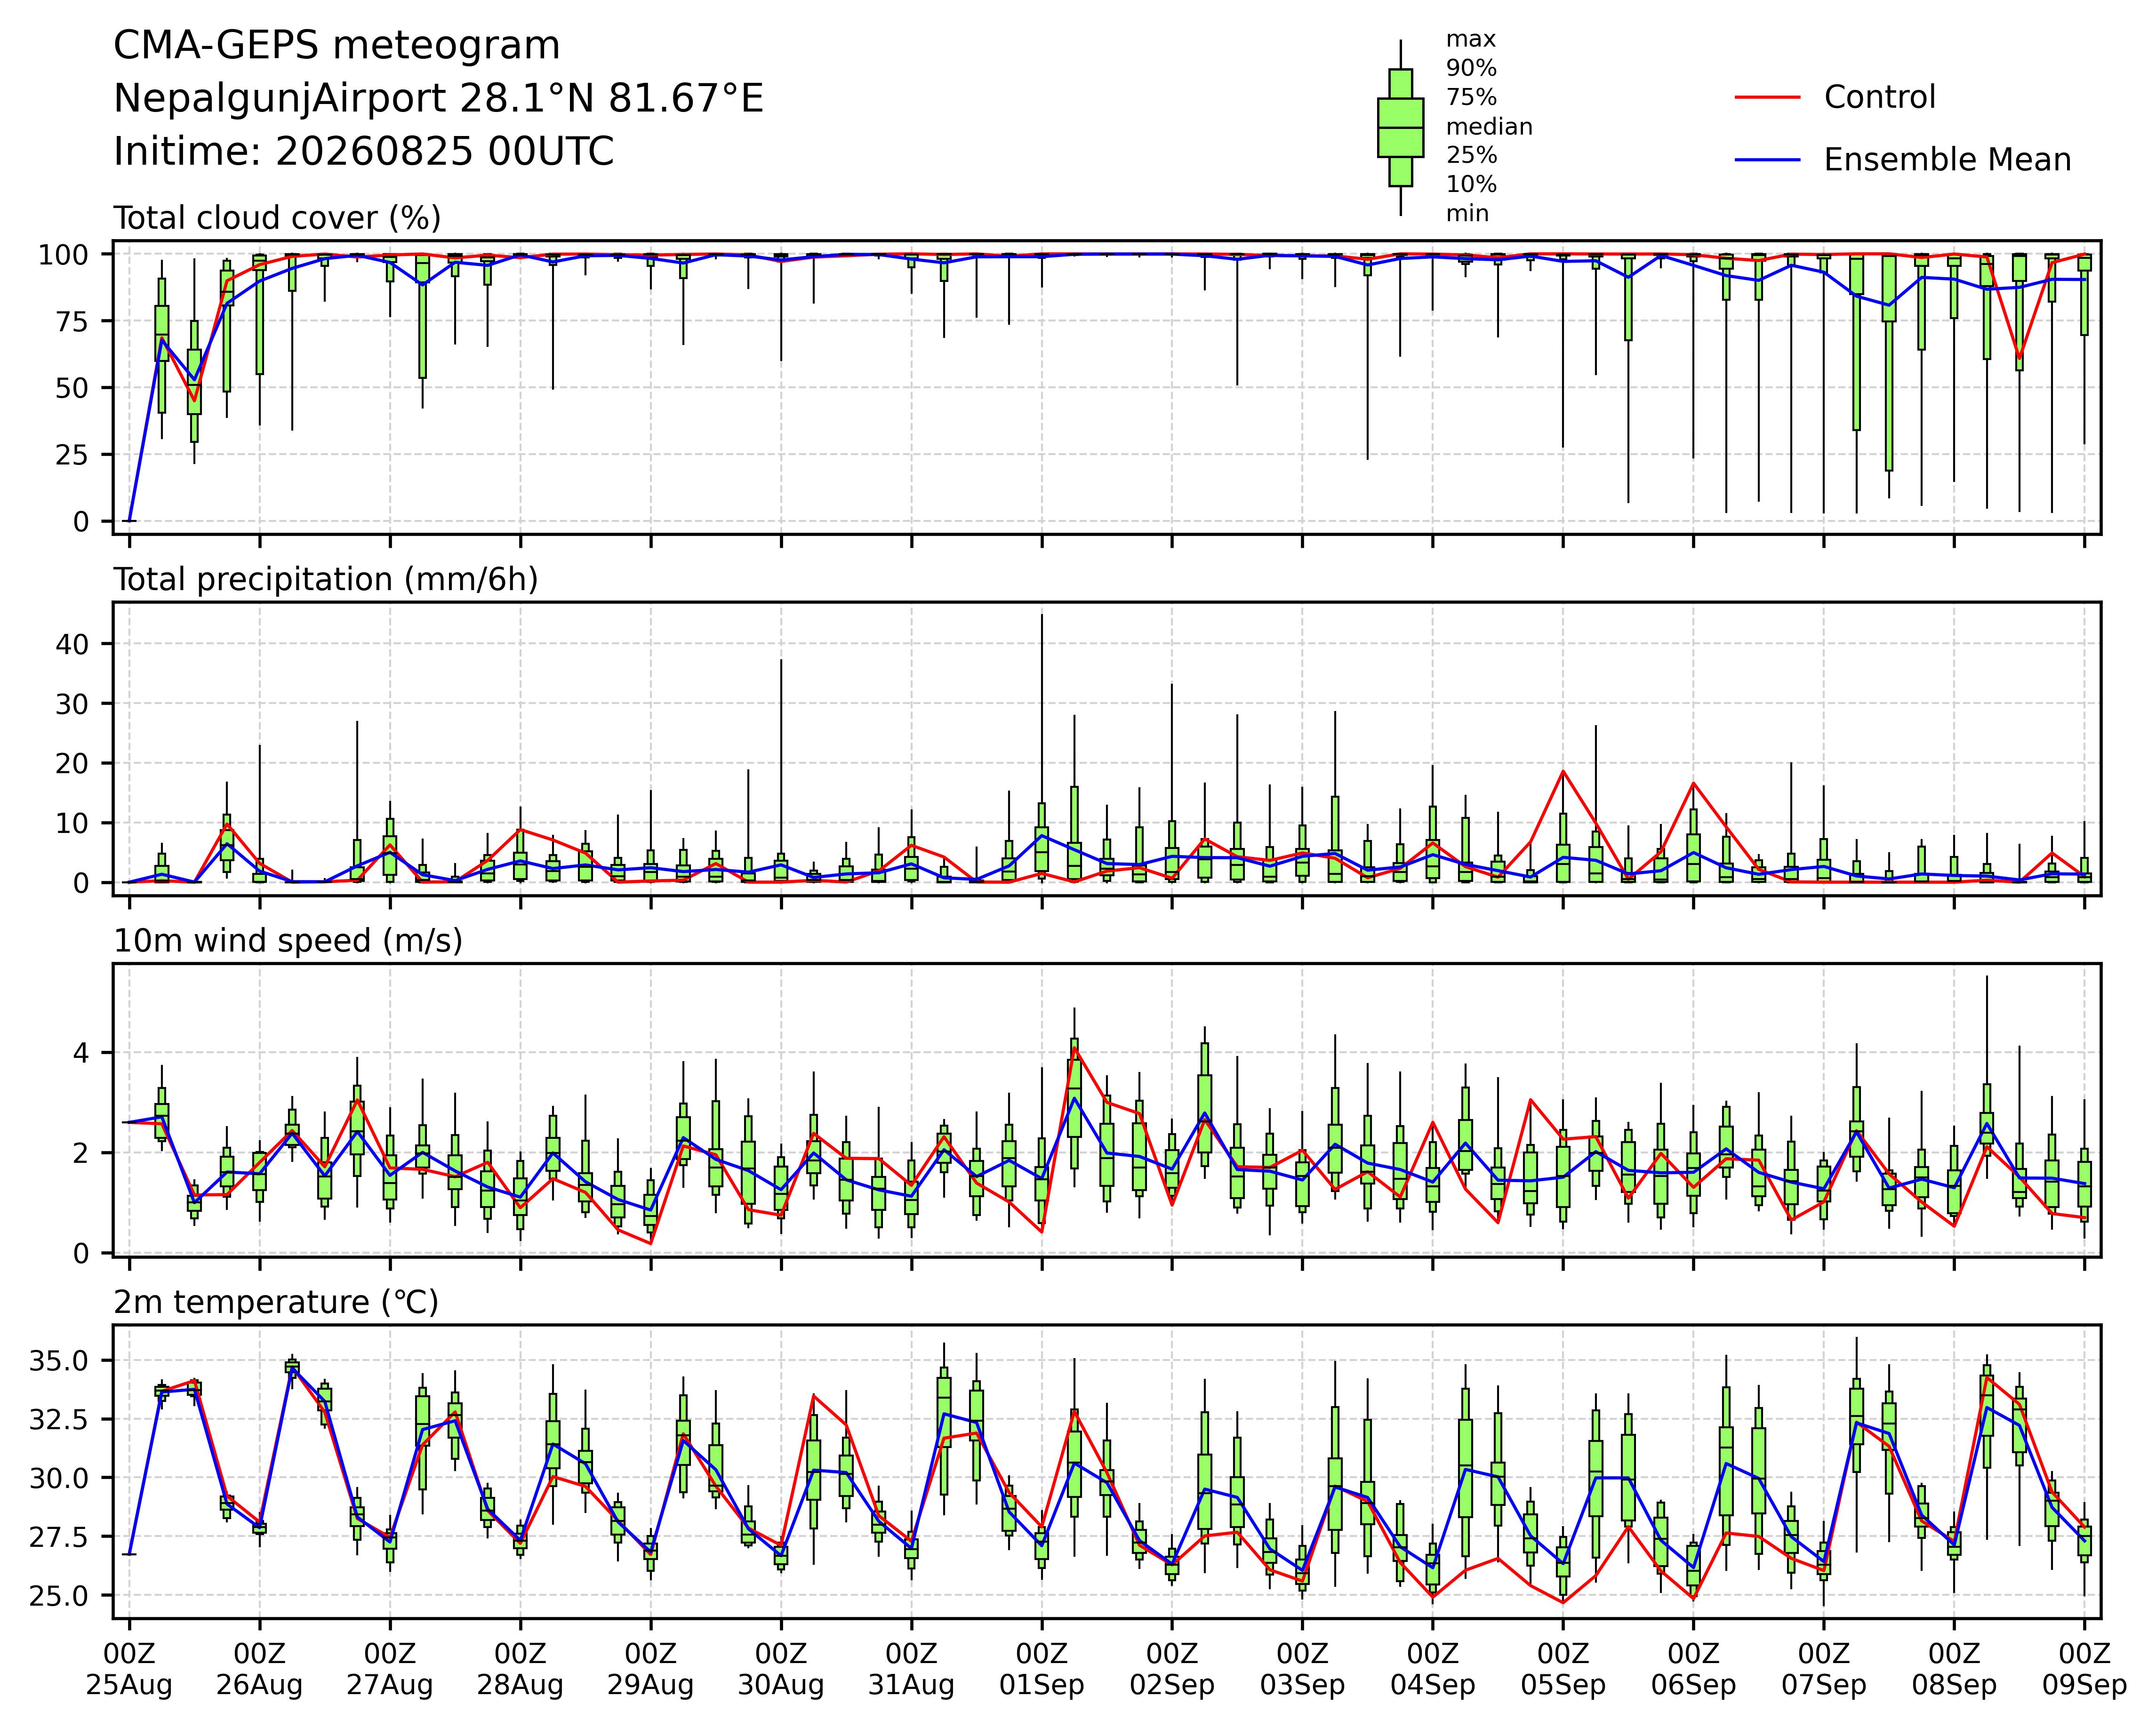Screen dimensions: 2156x1728
Task: Click the red Control legend line
Action: click(x=1767, y=98)
